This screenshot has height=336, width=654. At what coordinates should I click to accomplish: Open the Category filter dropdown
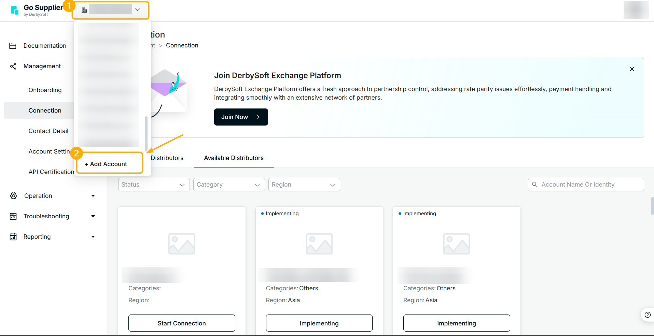[x=229, y=185]
